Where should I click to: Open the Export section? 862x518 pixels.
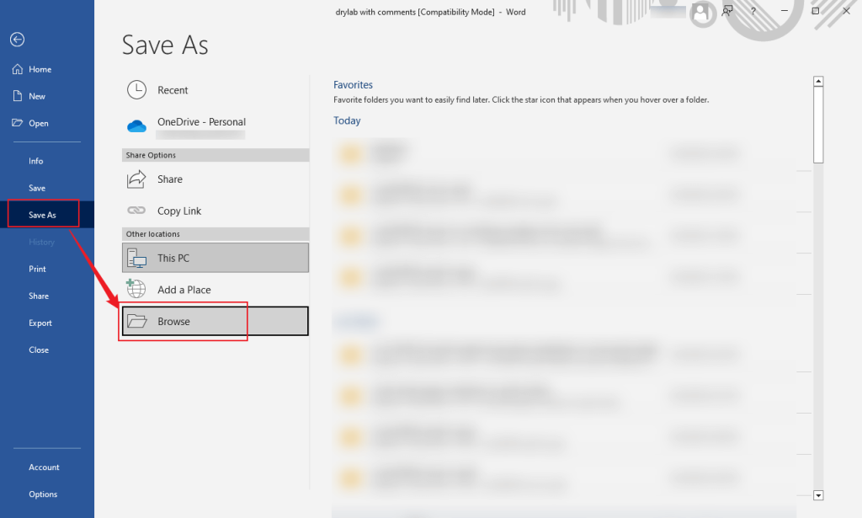coord(40,323)
